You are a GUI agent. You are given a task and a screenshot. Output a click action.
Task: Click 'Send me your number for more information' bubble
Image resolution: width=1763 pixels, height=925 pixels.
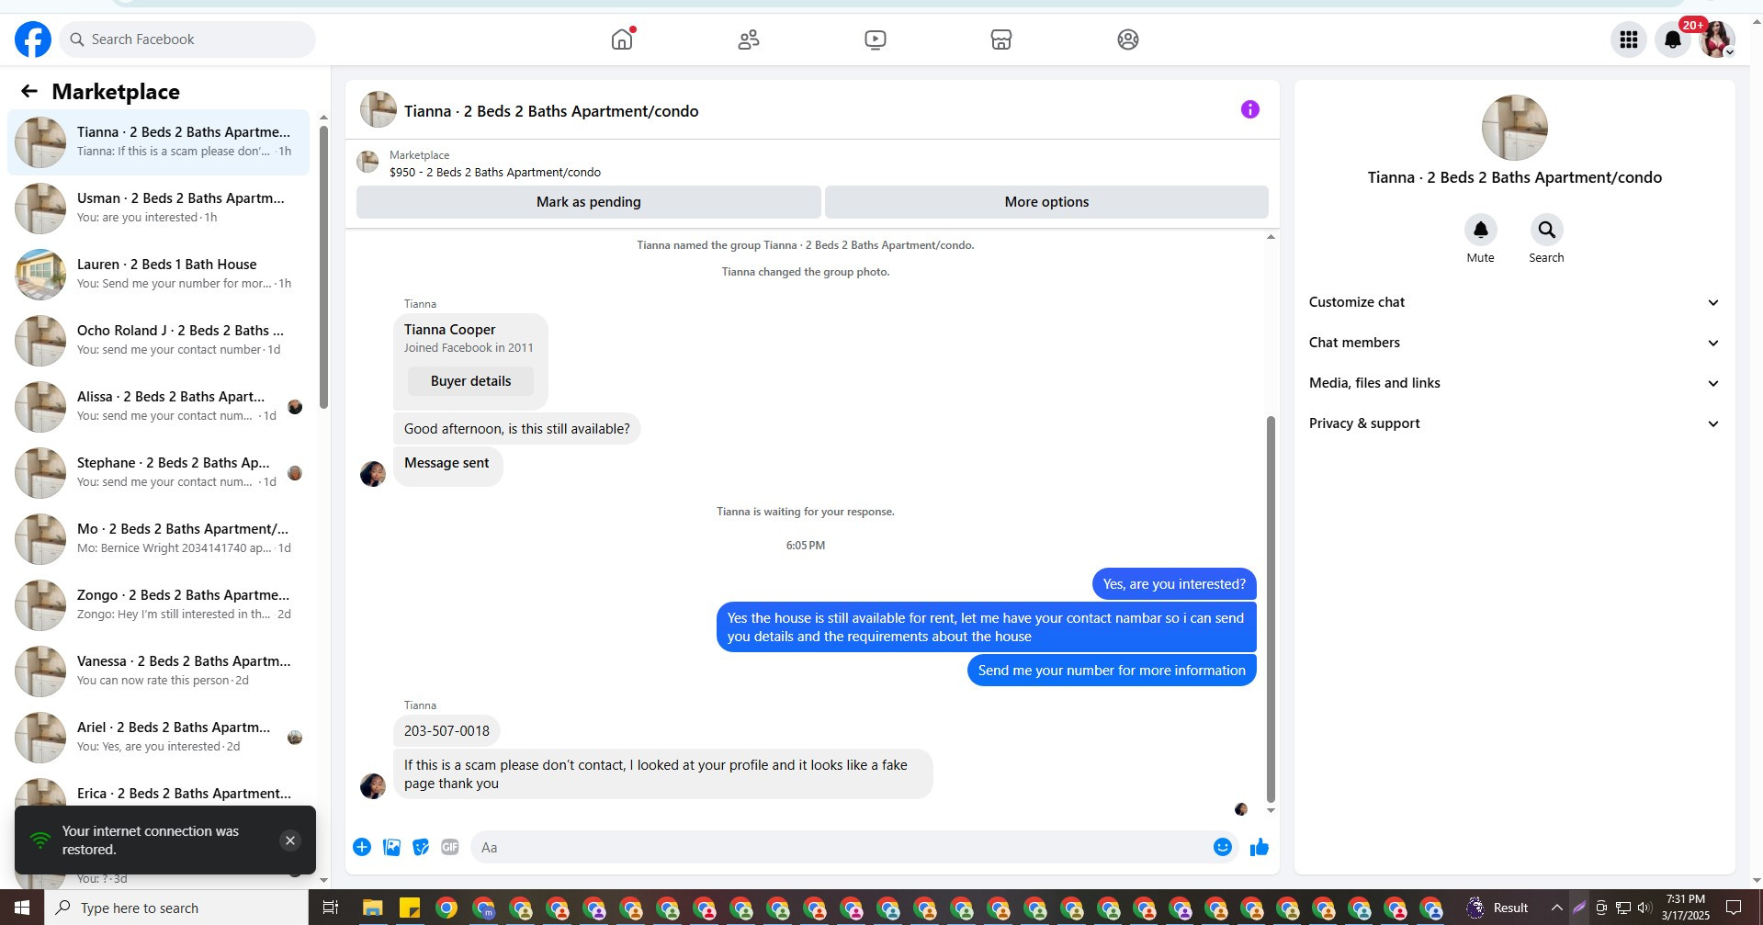[1112, 671]
